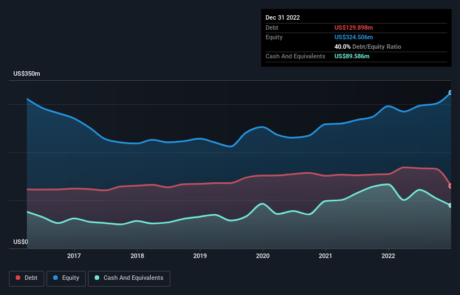Toggle the Debt series legend button
This screenshot has height=295, width=460.
click(x=26, y=278)
